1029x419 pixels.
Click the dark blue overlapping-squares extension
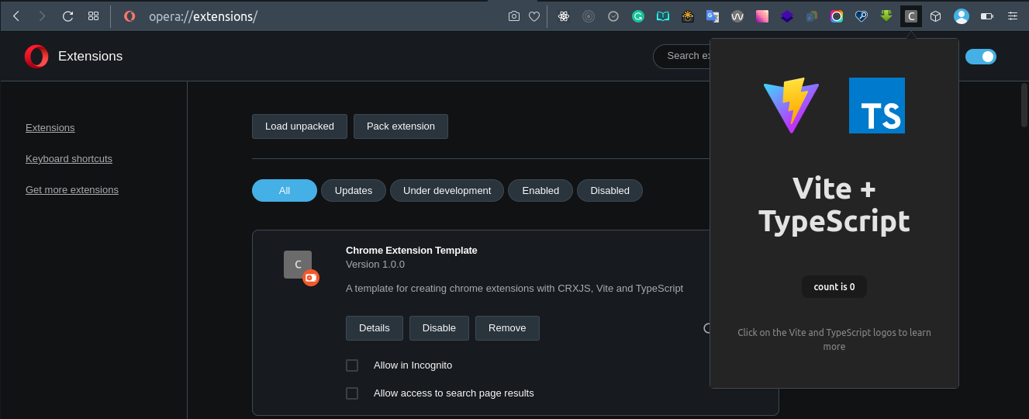[812, 16]
